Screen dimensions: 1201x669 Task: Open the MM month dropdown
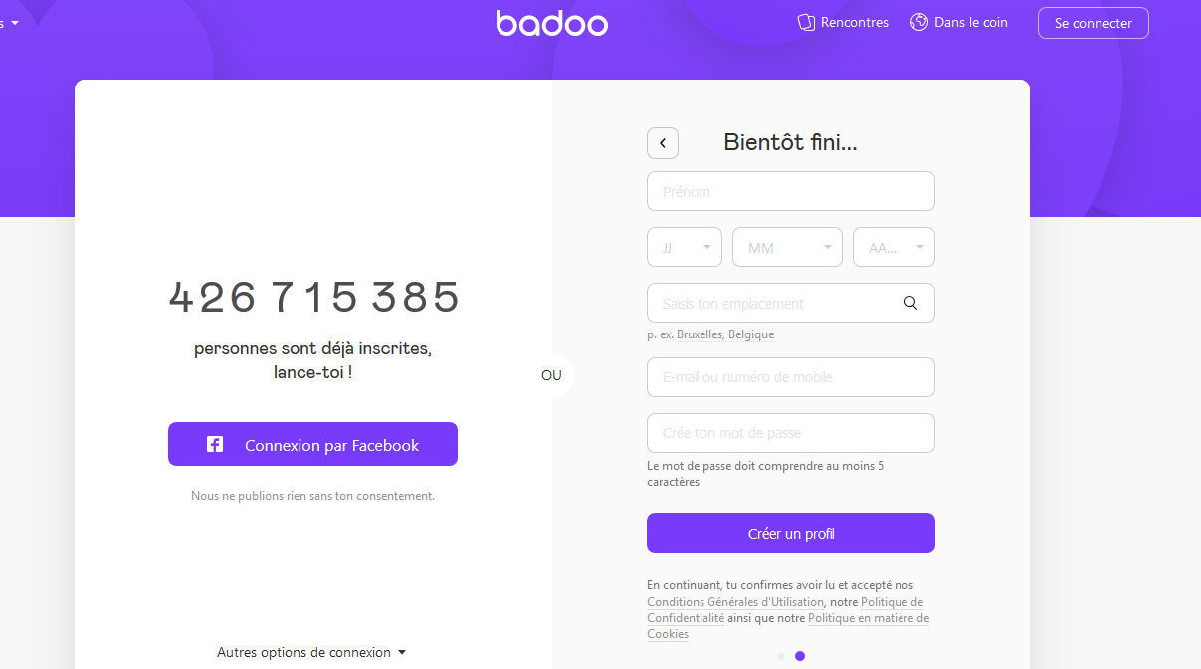tap(787, 247)
